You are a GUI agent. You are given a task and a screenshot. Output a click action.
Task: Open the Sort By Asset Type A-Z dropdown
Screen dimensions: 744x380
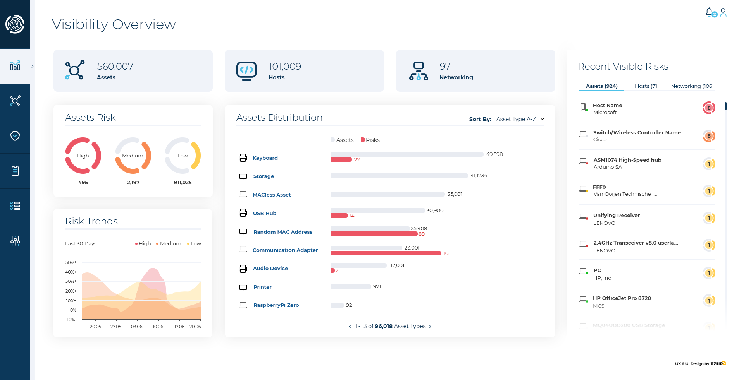click(x=520, y=119)
